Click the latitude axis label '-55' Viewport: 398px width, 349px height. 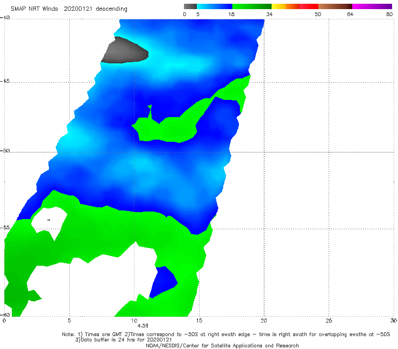5,227
